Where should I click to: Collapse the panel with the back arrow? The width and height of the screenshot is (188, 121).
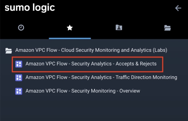pyautogui.click(x=178, y=8)
